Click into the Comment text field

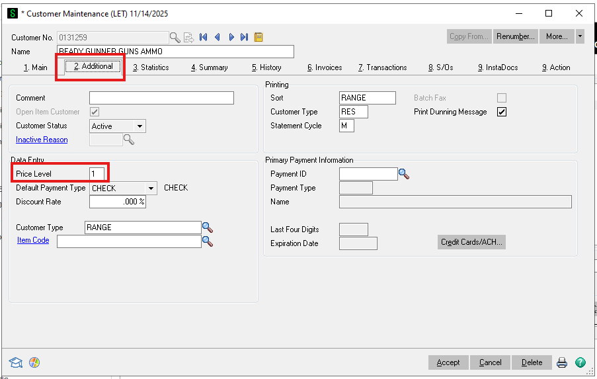(161, 98)
